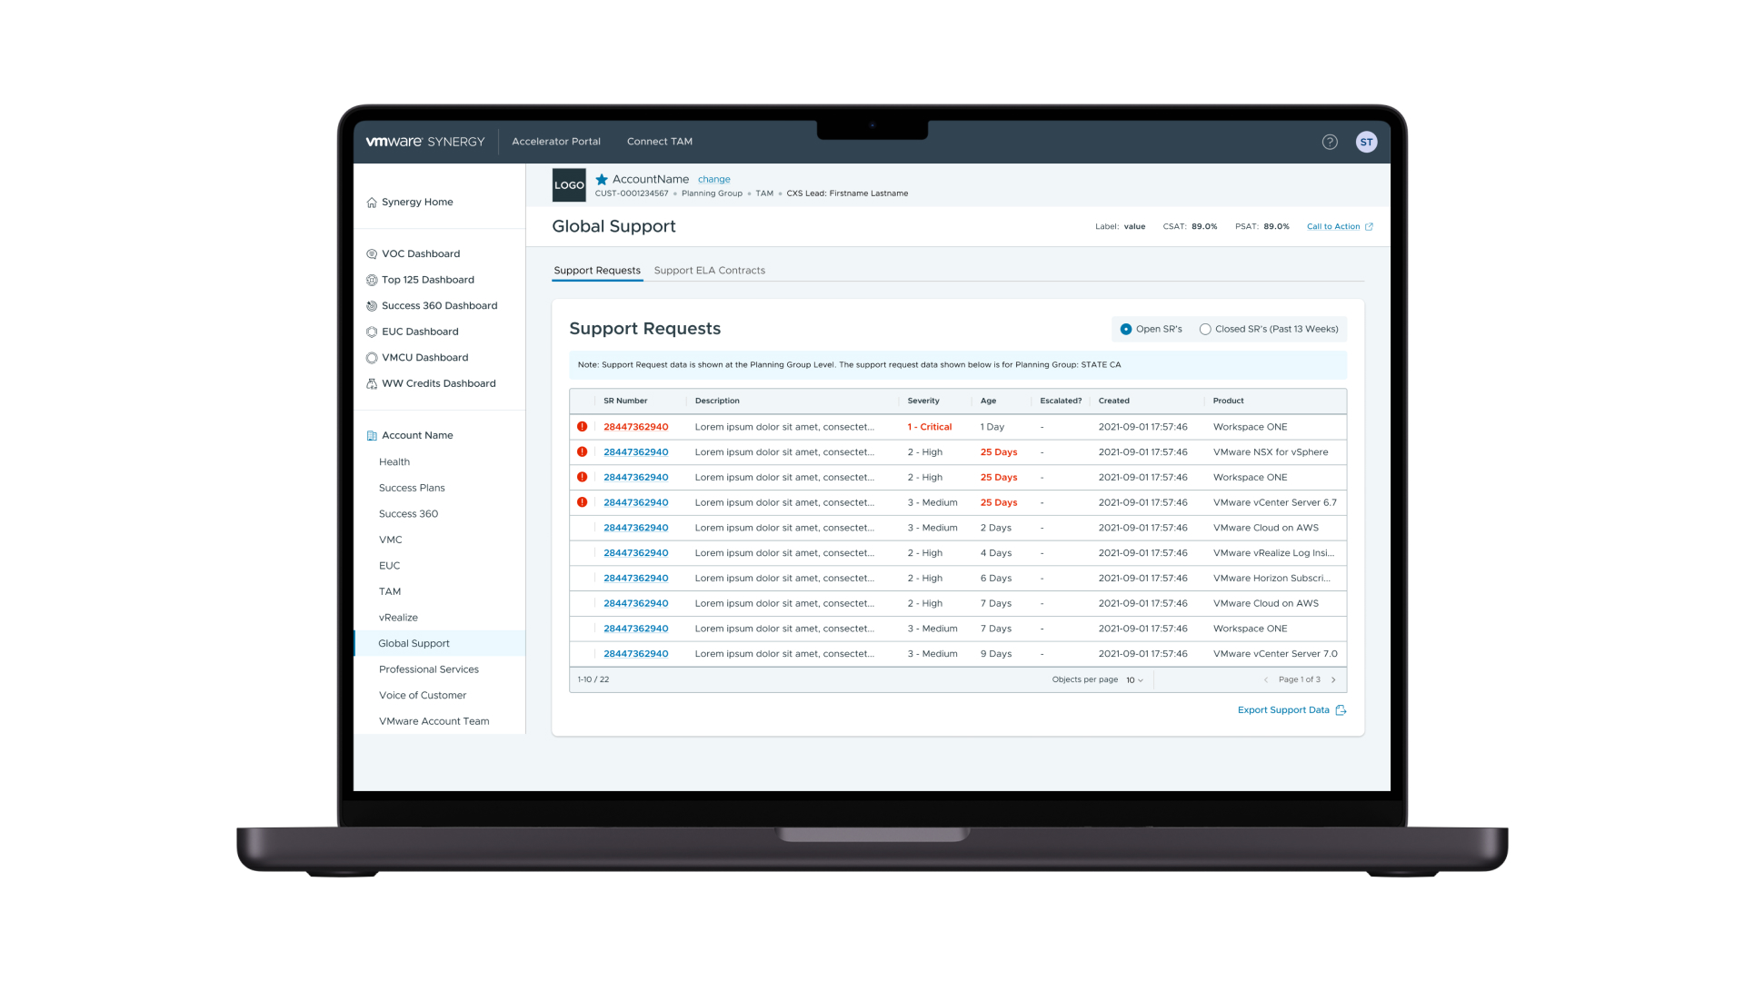Switch to the Support Requests tab
The height and width of the screenshot is (981, 1745).
[x=597, y=271]
